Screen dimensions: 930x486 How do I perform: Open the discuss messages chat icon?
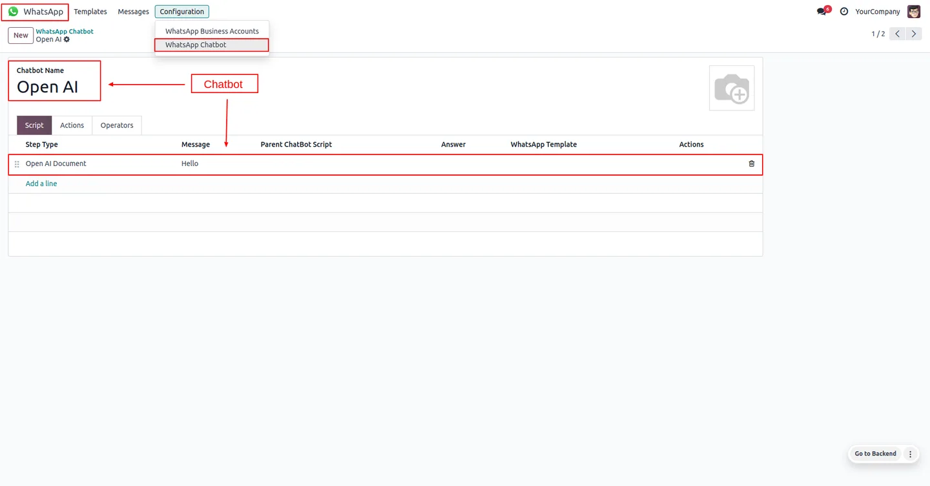(x=821, y=12)
